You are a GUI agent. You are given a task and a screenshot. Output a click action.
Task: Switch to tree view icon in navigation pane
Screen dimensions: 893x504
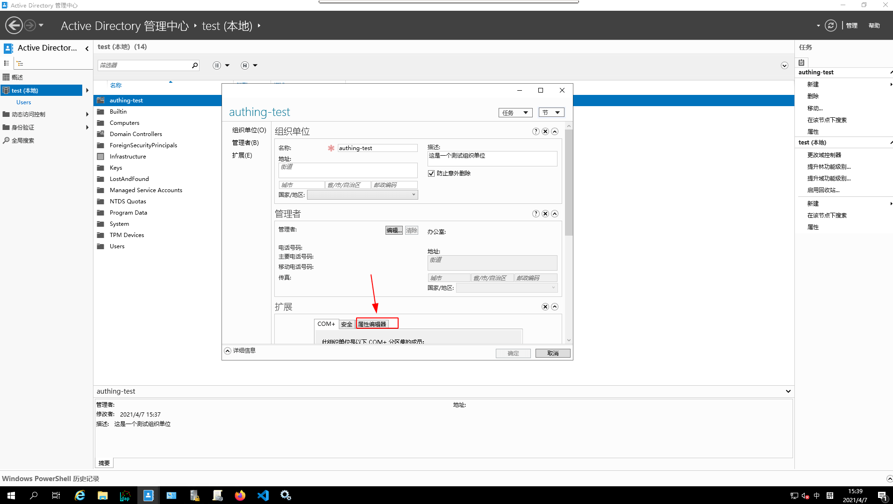tap(20, 63)
